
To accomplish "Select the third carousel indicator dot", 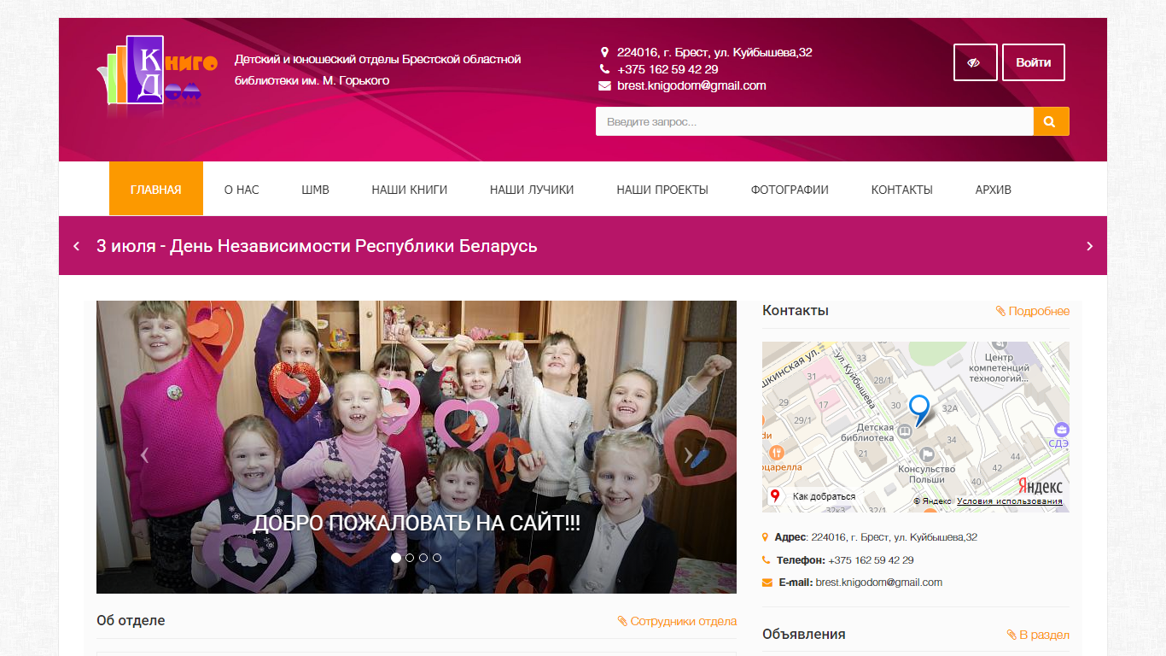I will [x=423, y=557].
